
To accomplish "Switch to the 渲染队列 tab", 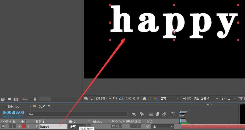I will 13,106.
